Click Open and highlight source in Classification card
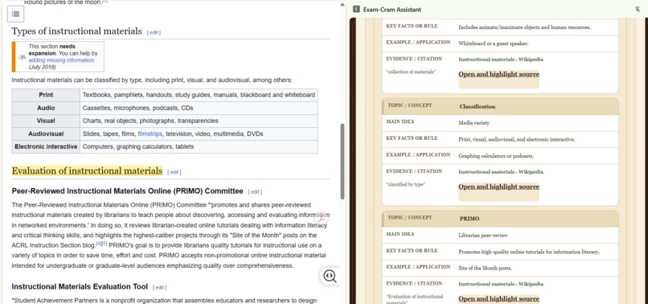648x304 pixels. click(x=498, y=187)
